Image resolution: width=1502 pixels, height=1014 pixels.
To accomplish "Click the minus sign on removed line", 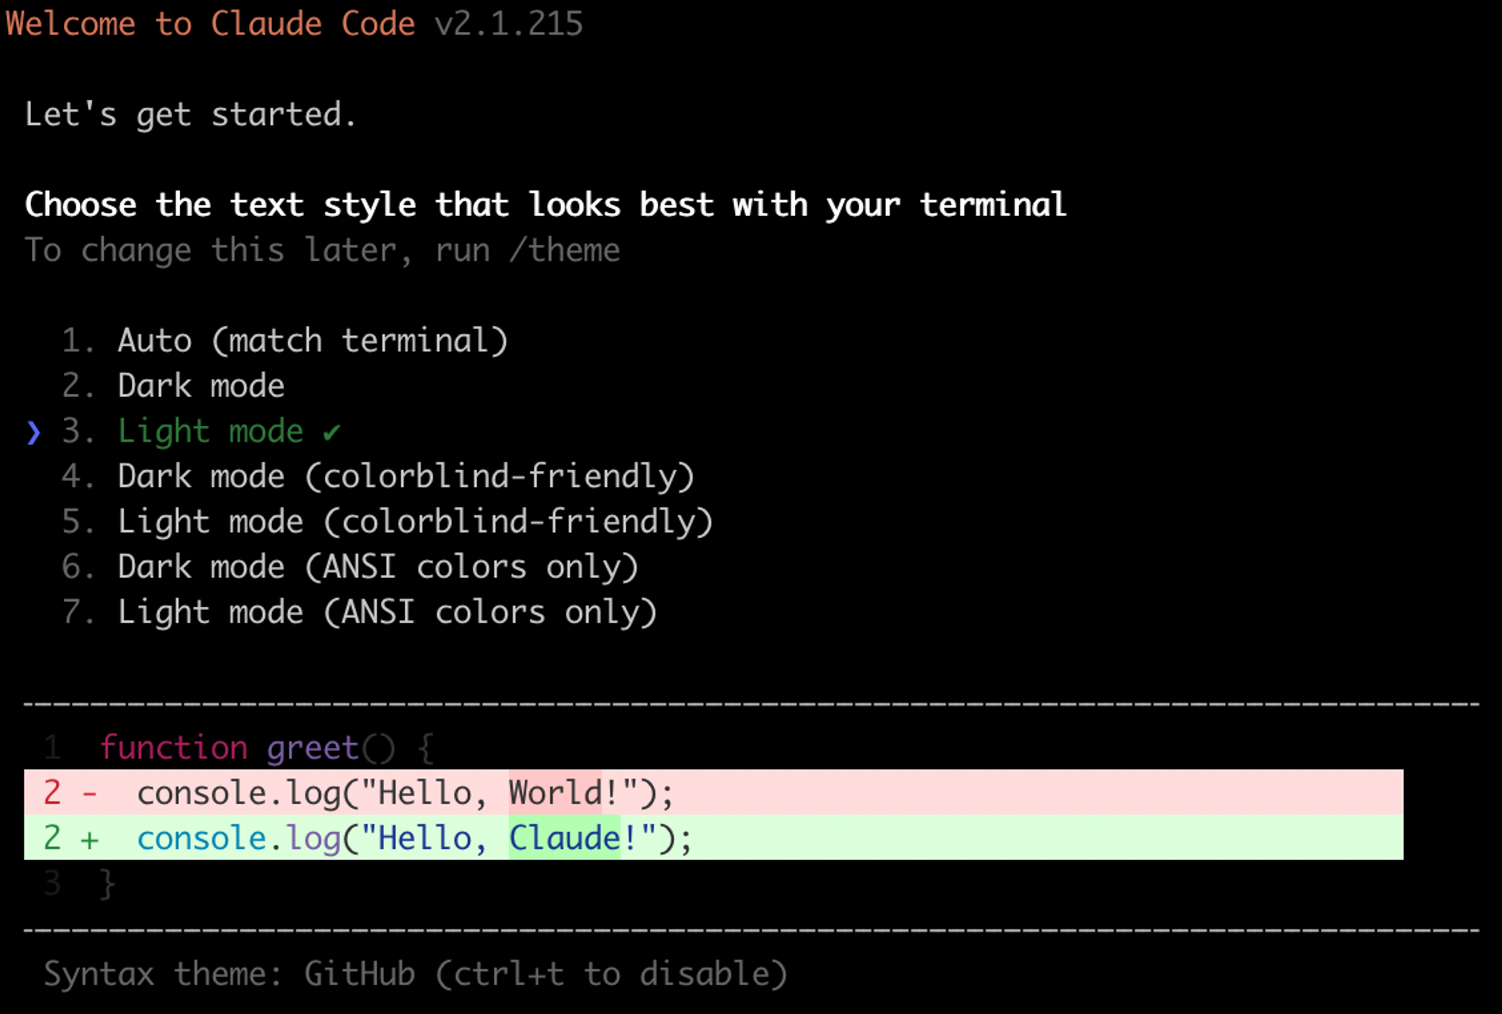I will point(90,794).
